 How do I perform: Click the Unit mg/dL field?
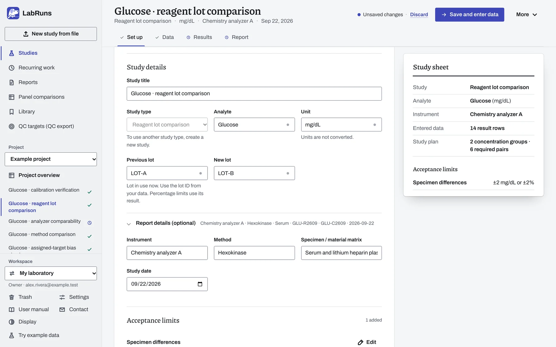point(341,125)
